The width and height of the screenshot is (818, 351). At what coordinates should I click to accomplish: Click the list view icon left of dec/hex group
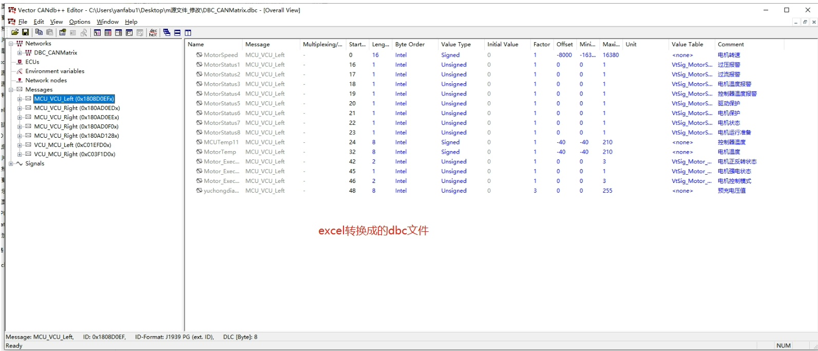click(x=140, y=32)
